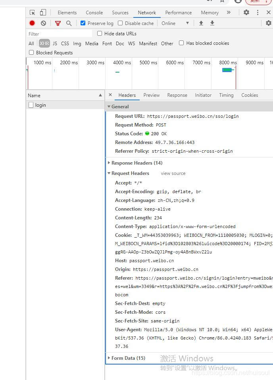Select the JS filter type

tap(55, 43)
